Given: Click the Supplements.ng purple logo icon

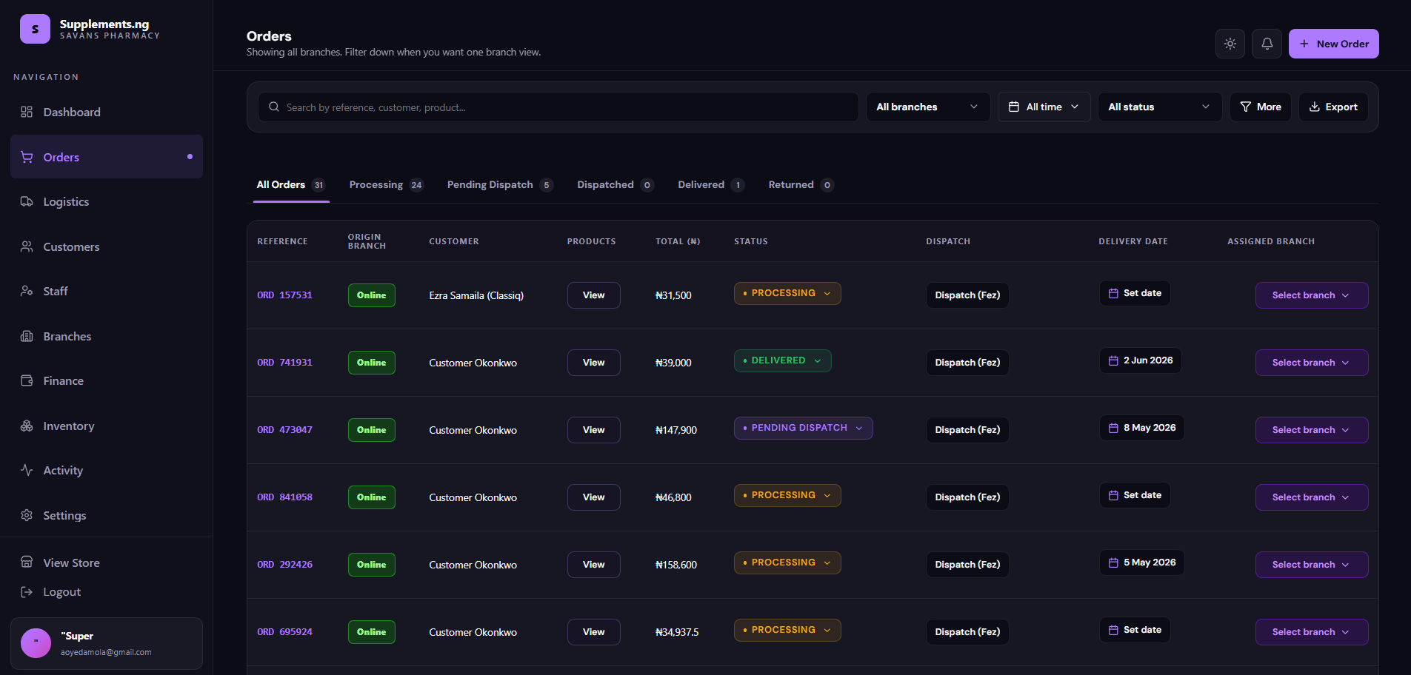Looking at the screenshot, I should coord(35,29).
